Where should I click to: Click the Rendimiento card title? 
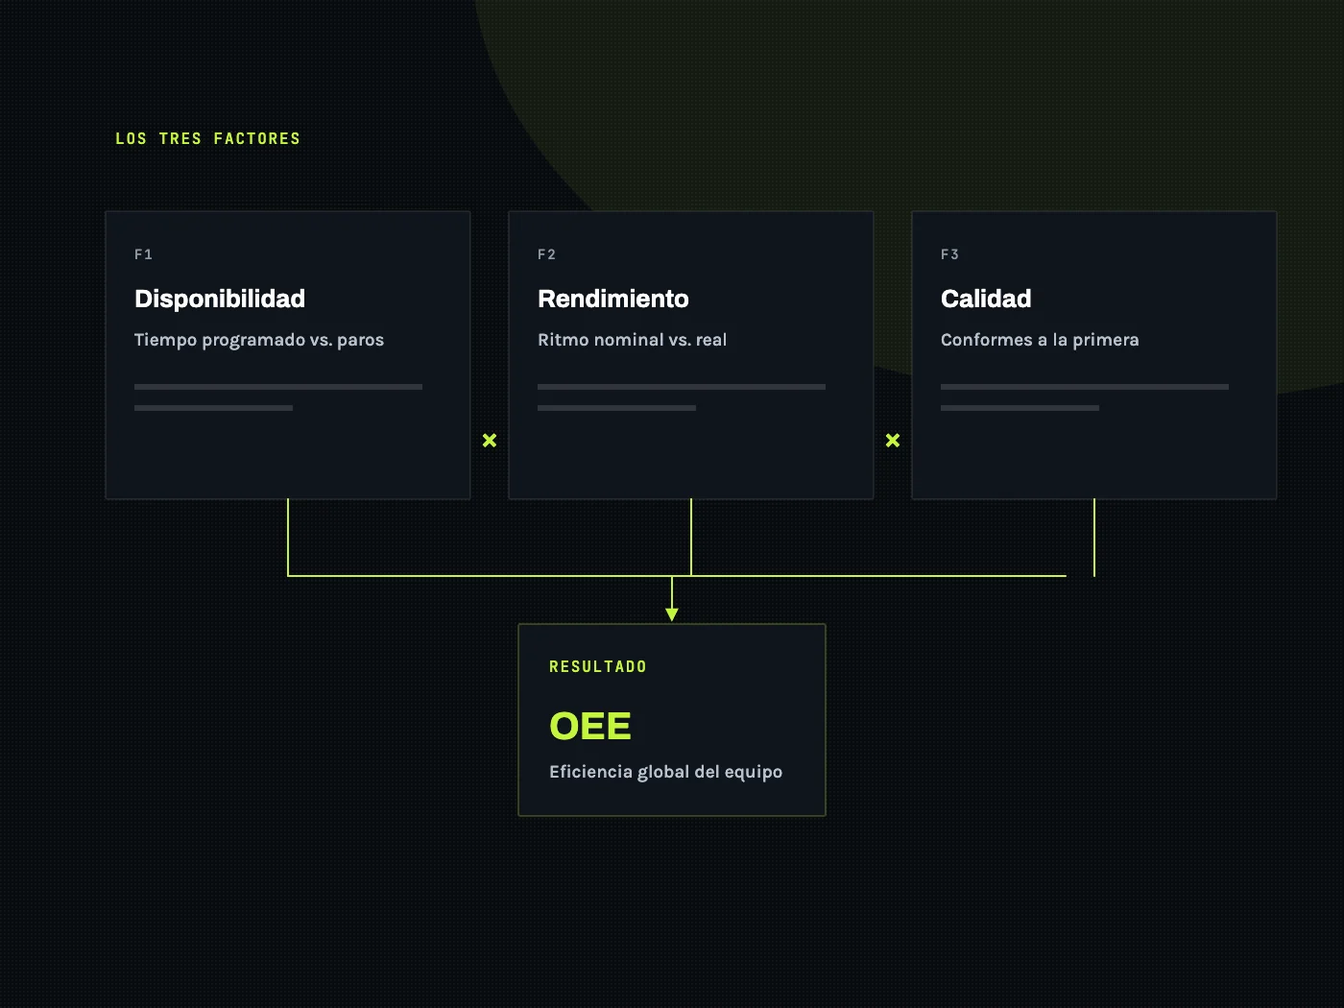click(x=613, y=299)
